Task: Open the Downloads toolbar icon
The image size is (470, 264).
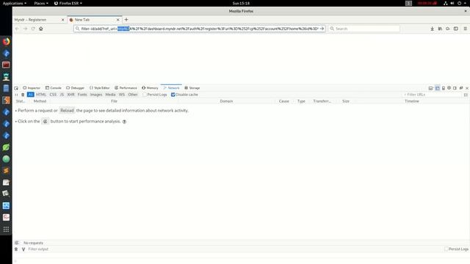Action: click(x=433, y=29)
